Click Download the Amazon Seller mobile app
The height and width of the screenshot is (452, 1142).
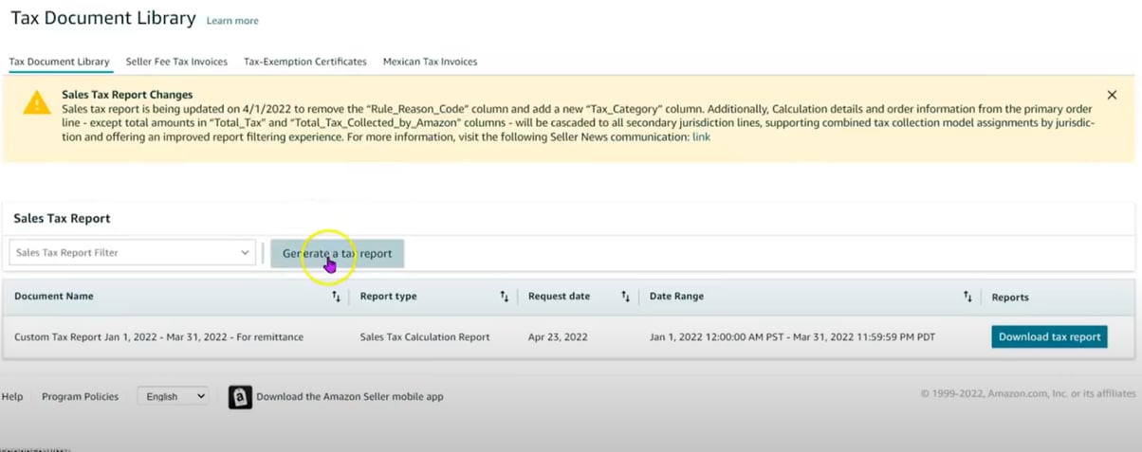tap(350, 397)
